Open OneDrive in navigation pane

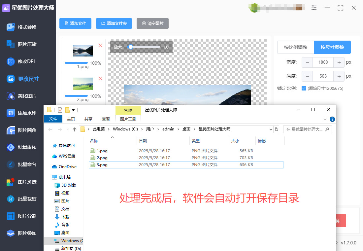tap(64, 167)
